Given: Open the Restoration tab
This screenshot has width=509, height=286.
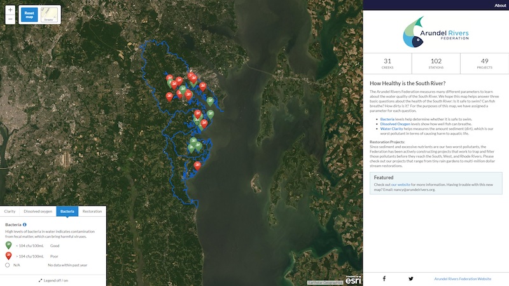Looking at the screenshot, I should click(x=92, y=211).
